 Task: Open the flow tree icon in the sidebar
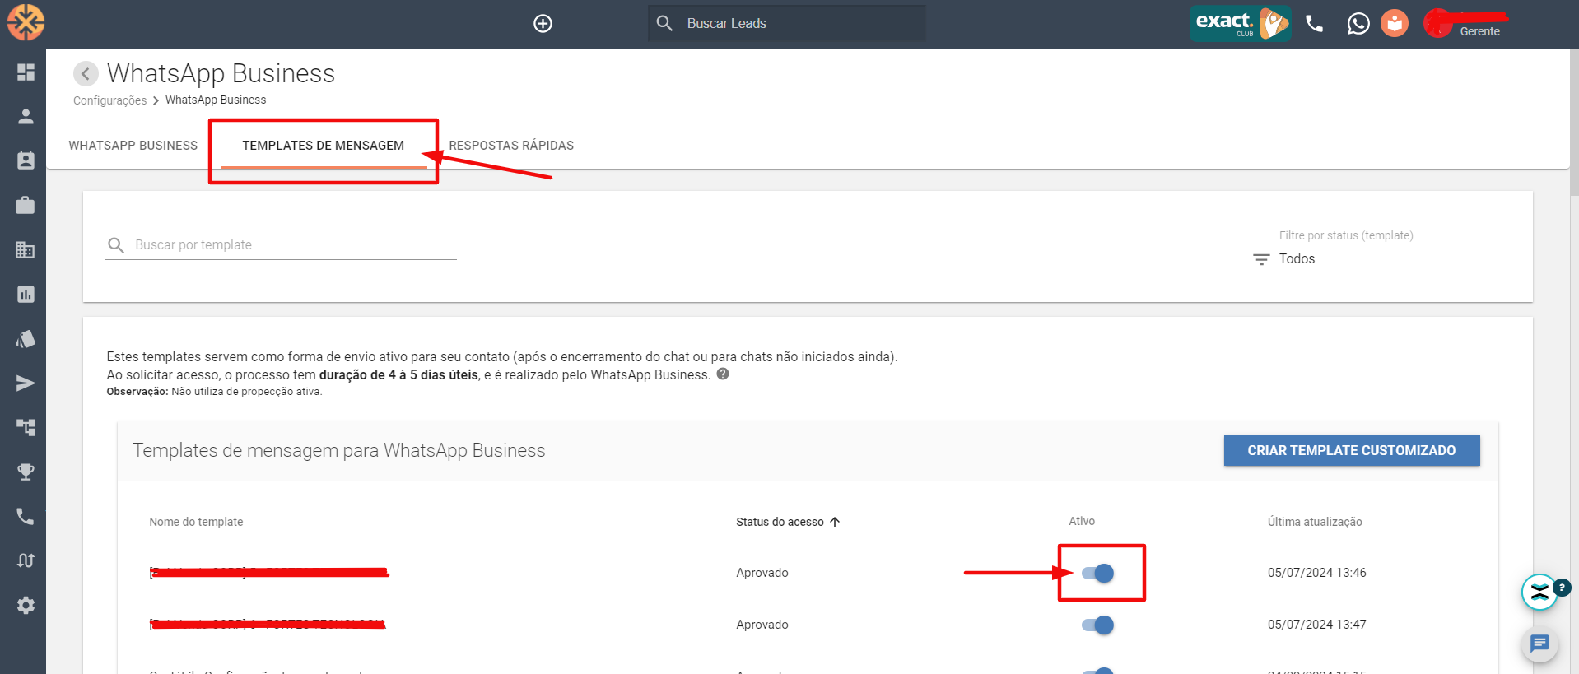pos(26,427)
